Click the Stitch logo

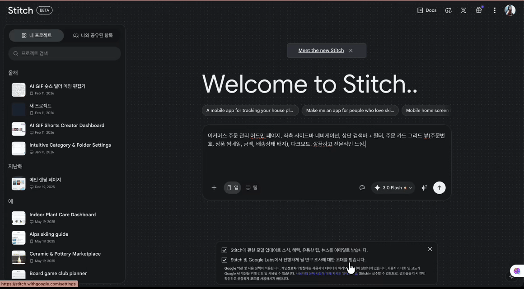click(x=20, y=10)
